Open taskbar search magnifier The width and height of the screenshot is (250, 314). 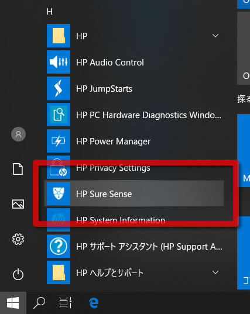tap(39, 303)
